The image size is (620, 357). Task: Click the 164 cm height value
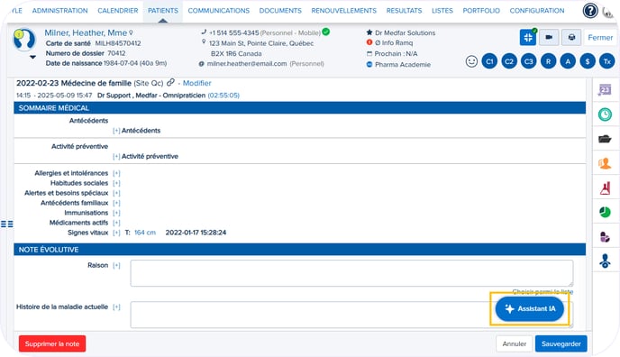(x=145, y=233)
